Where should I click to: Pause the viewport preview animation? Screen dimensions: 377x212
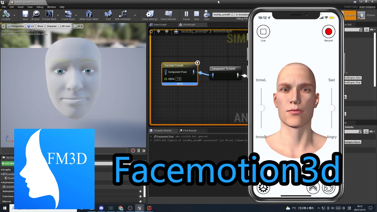(x=138, y=151)
